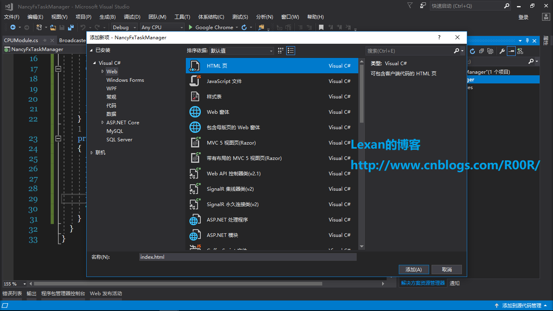Expand the ASP.NET Core tree node

pyautogui.click(x=102, y=122)
